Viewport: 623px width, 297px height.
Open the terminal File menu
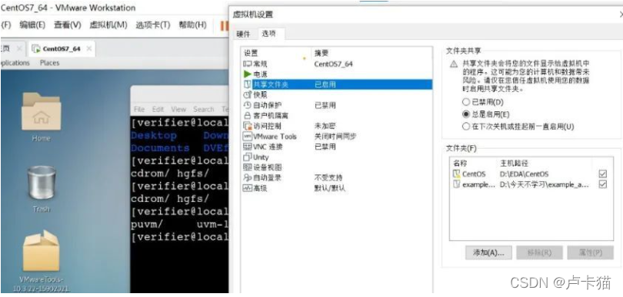tap(139, 109)
